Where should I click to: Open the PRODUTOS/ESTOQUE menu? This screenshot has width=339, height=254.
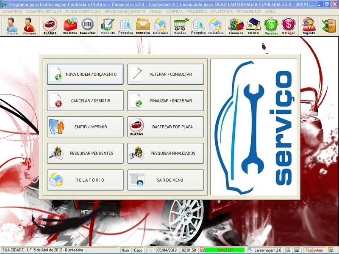(x=83, y=12)
